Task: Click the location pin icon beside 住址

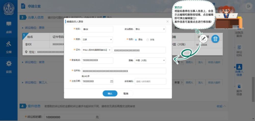Action: click(x=26, y=52)
